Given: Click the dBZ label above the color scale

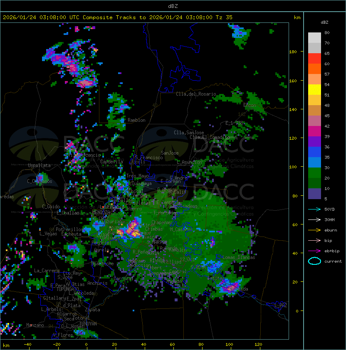Looking at the screenshot, I should click(324, 22).
